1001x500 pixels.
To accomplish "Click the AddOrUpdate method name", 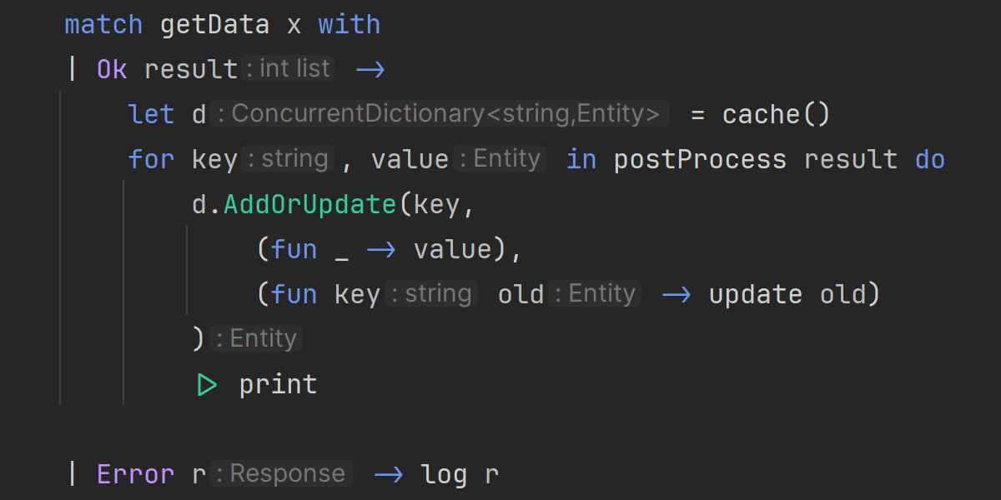I will click(310, 204).
